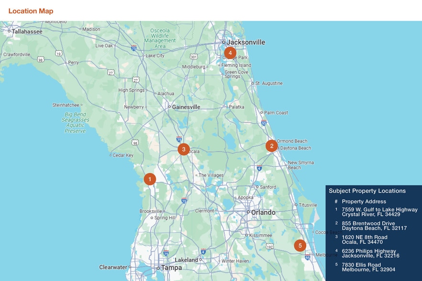Click map marker number 2 at Daytona Beach
The height and width of the screenshot is (281, 422).
272,146
